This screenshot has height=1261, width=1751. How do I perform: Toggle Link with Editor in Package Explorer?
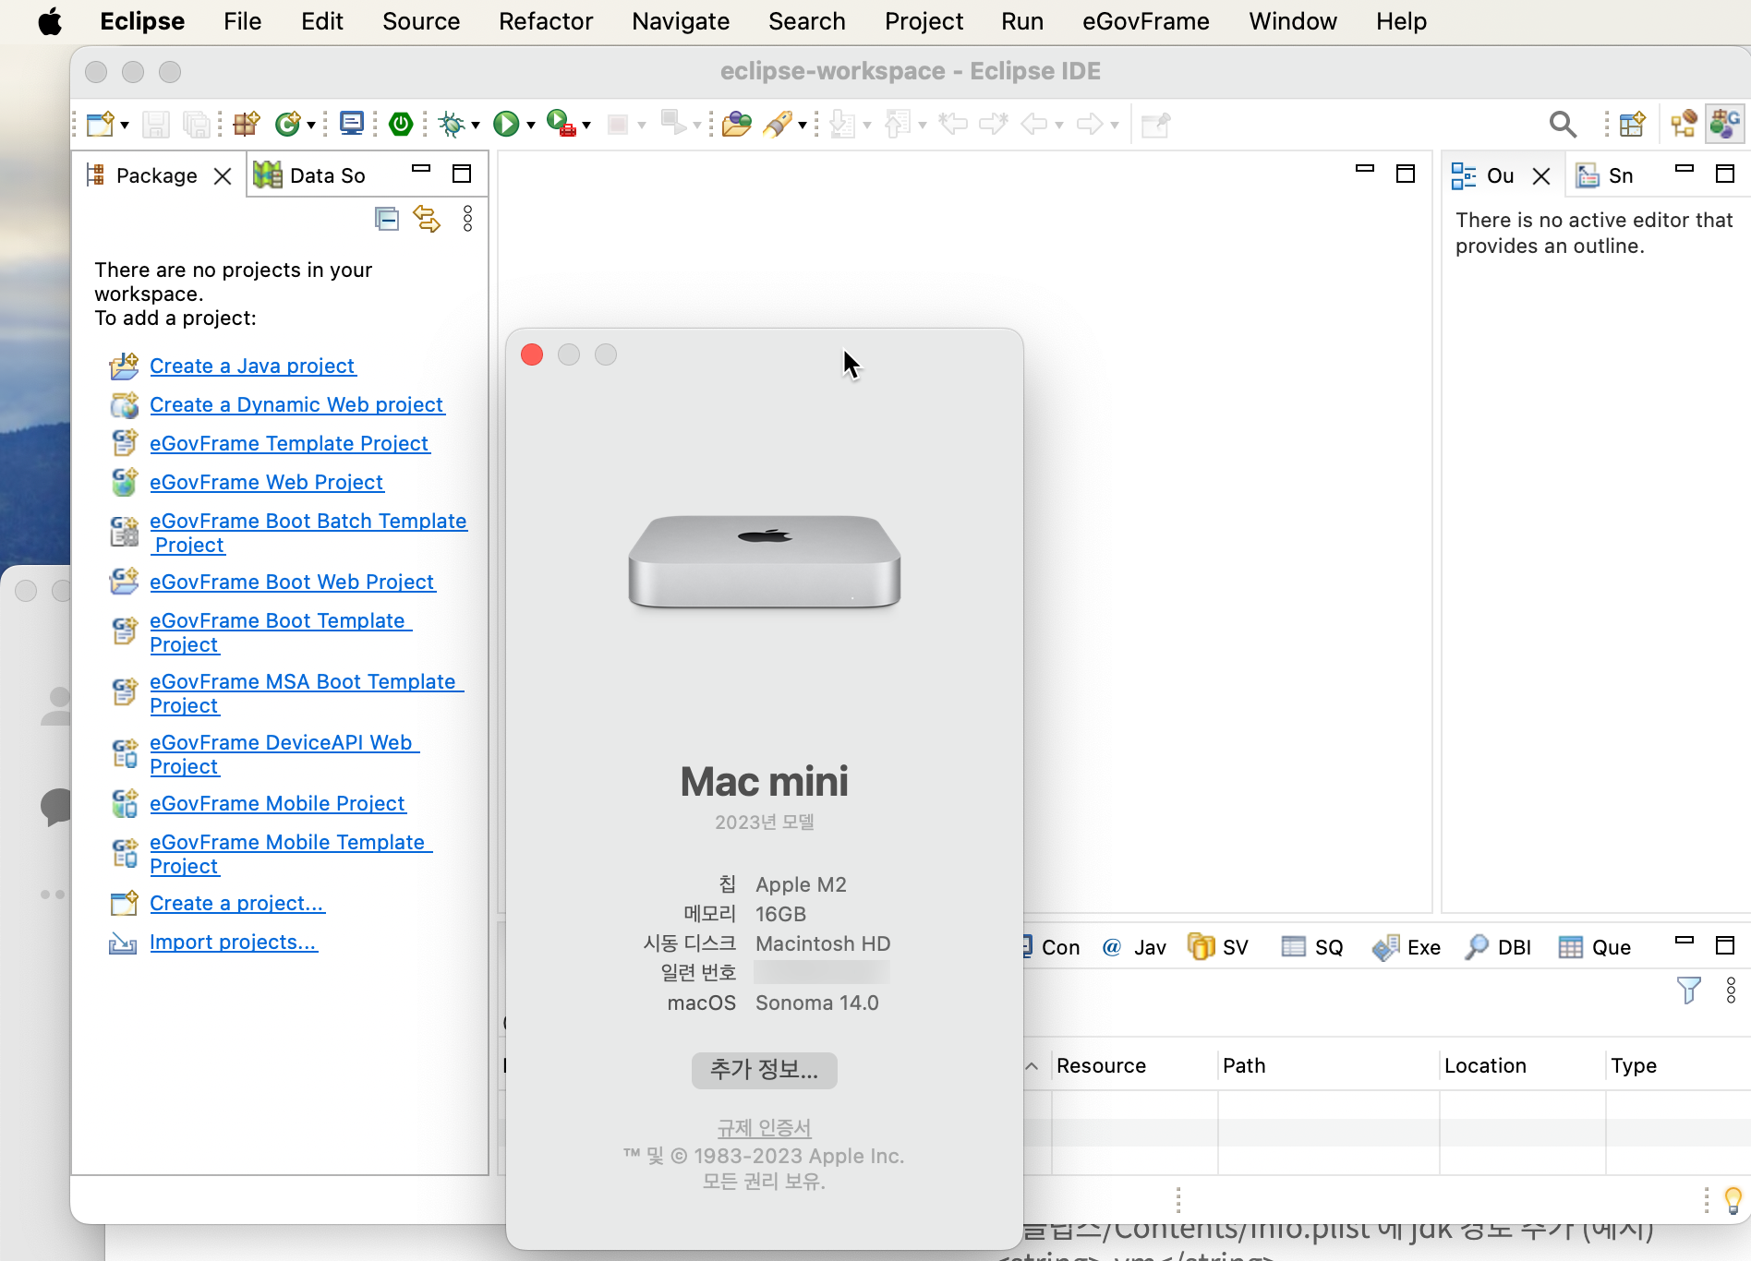[x=427, y=219]
